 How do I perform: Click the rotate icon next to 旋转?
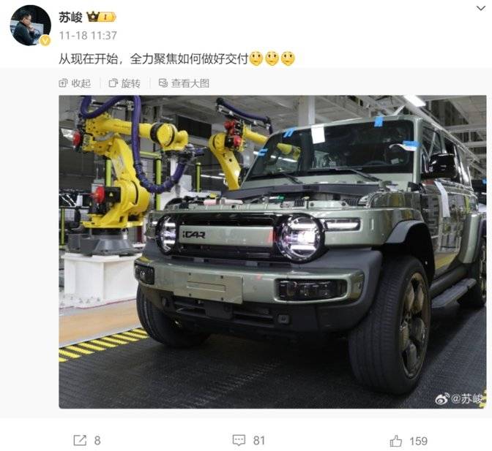[x=113, y=83]
